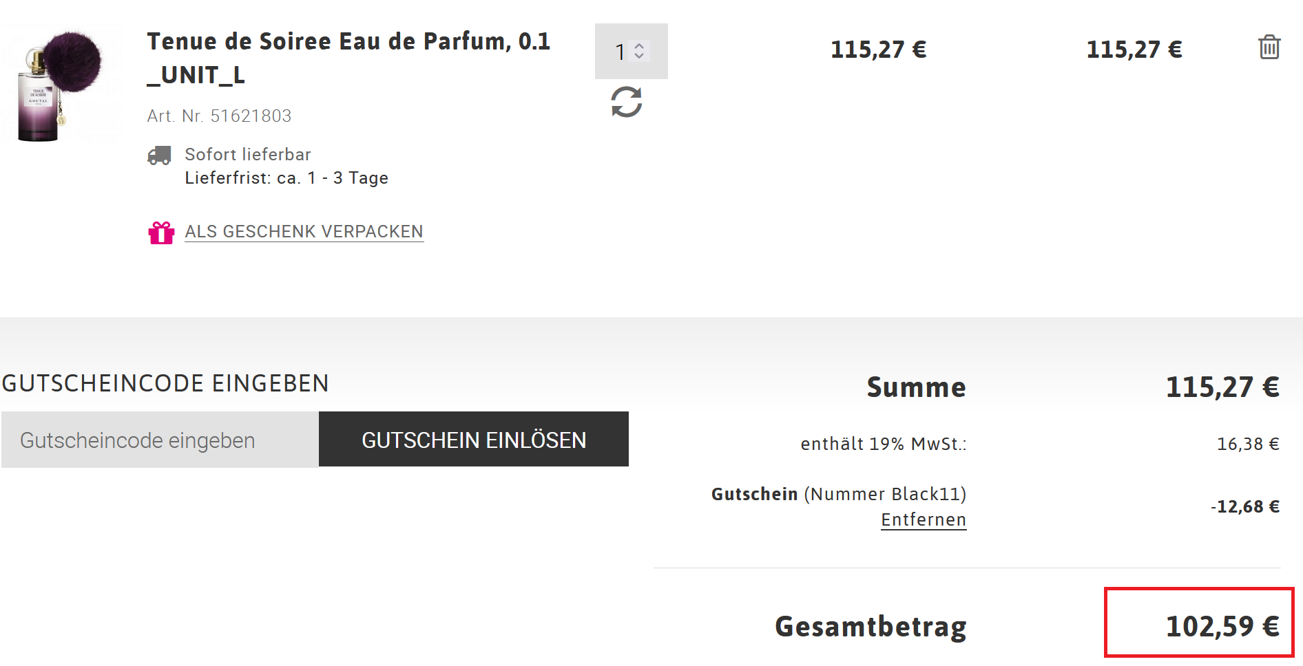Click the trash icon to delete item
The width and height of the screenshot is (1303, 666).
[x=1269, y=47]
